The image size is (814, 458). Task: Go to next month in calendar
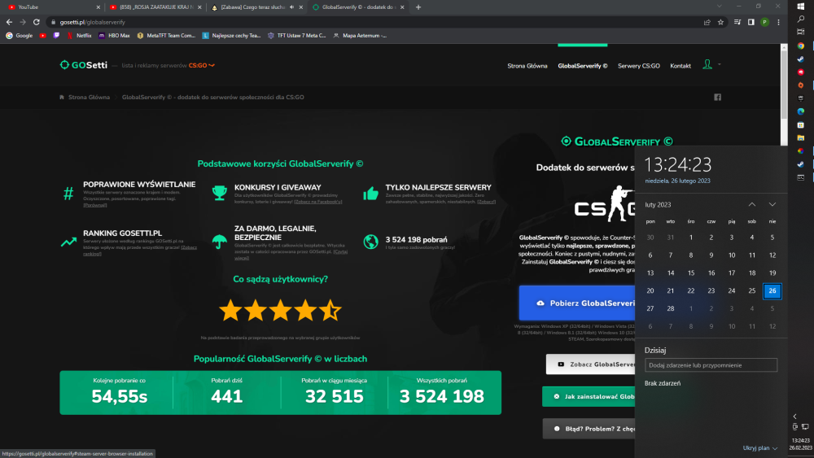772,204
